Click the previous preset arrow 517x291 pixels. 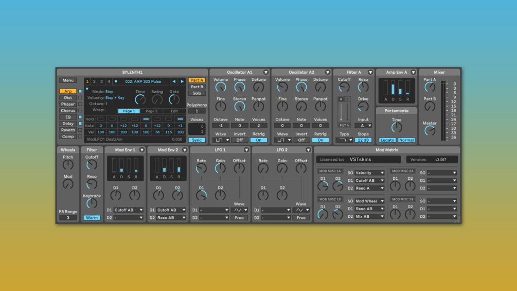tap(174, 81)
